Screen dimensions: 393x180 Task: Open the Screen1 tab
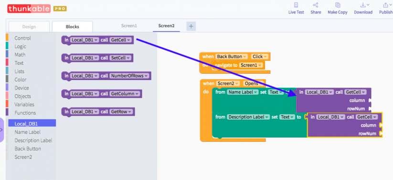pyautogui.click(x=129, y=26)
